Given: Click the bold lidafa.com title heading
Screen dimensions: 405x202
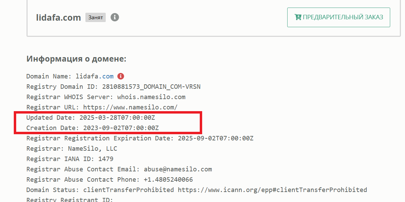Looking at the screenshot, I should (59, 18).
